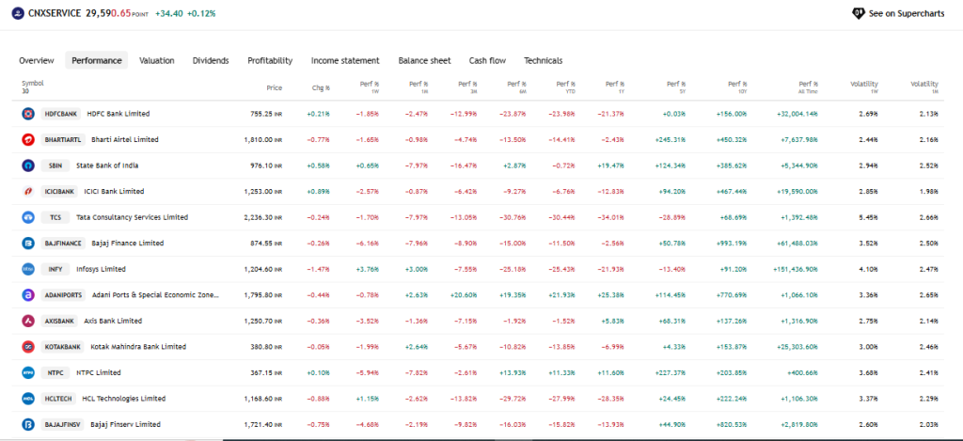The height and width of the screenshot is (441, 963).
Task: Open the Dividends tab
Action: (x=211, y=60)
